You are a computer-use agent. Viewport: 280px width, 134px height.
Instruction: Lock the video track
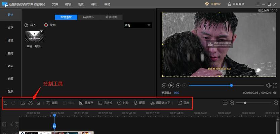[12, 124]
